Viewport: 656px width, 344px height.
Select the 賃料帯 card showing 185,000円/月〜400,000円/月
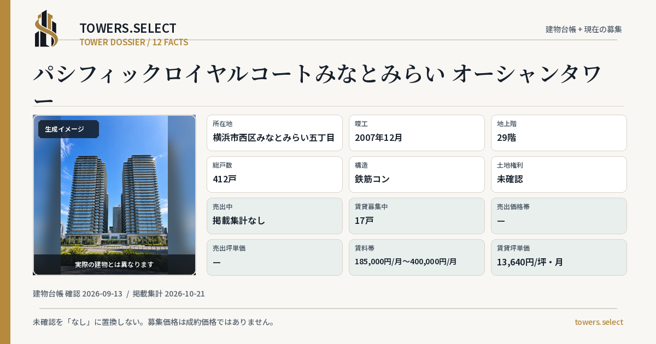[x=417, y=257]
